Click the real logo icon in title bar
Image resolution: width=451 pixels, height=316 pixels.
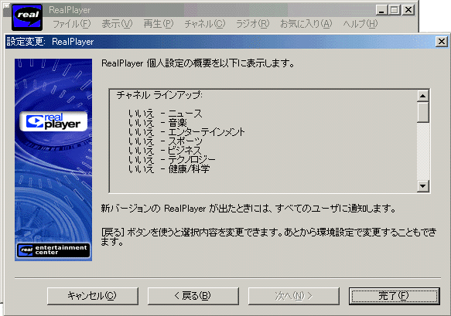(x=27, y=17)
